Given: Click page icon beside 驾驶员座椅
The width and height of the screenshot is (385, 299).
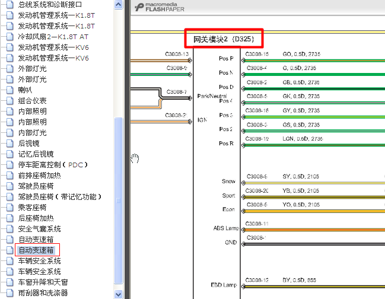Looking at the screenshot, I should tap(10, 186).
